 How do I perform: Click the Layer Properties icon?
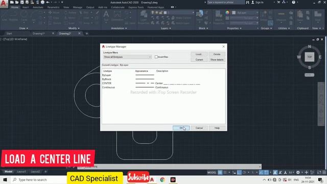(144, 17)
